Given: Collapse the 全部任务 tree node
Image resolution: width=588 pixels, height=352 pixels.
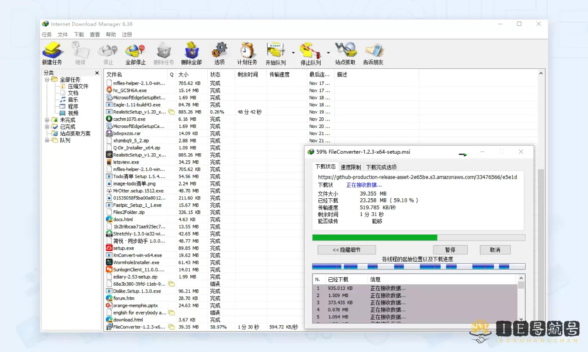Looking at the screenshot, I should [x=47, y=79].
